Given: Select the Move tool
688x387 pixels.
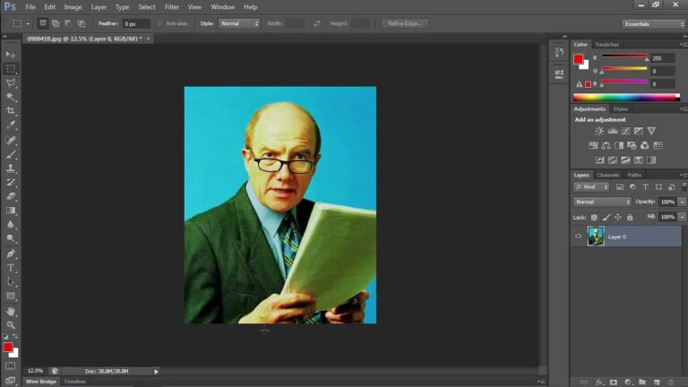Looking at the screenshot, I should click(11, 55).
